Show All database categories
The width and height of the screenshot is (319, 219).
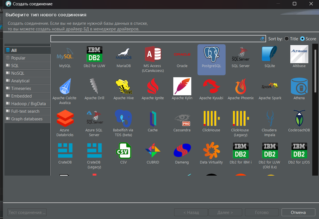28,50
